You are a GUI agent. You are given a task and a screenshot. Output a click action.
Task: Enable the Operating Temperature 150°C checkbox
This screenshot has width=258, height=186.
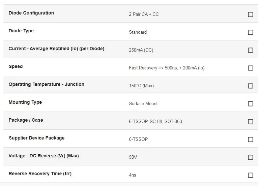click(251, 86)
